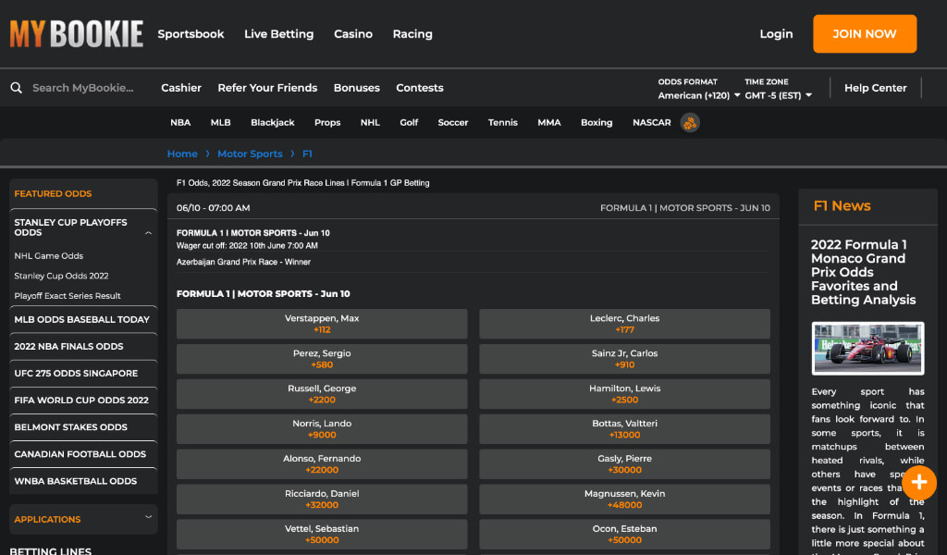Collapse the Stanley Cup Playoffs Odds section
This screenshot has height=555, width=947.
pos(149,233)
